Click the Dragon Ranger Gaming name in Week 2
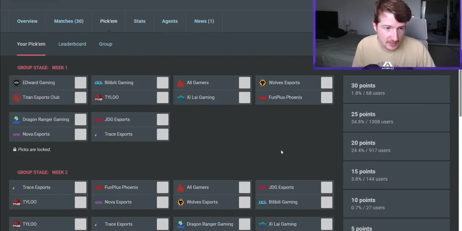Image resolution: width=462 pixels, height=231 pixels. tap(210, 224)
